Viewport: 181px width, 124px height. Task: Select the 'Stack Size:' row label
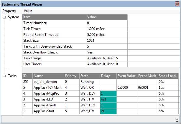[31, 41]
